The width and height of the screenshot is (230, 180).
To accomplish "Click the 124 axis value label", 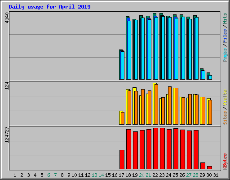I will (7, 86).
